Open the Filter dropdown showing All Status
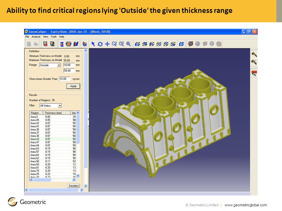This screenshot has width=282, height=211. (x=51, y=106)
